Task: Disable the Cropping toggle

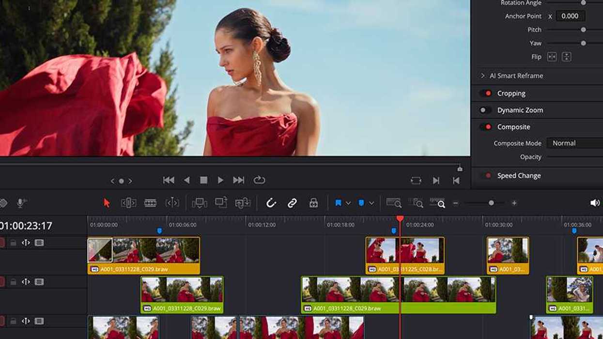Action: point(486,93)
